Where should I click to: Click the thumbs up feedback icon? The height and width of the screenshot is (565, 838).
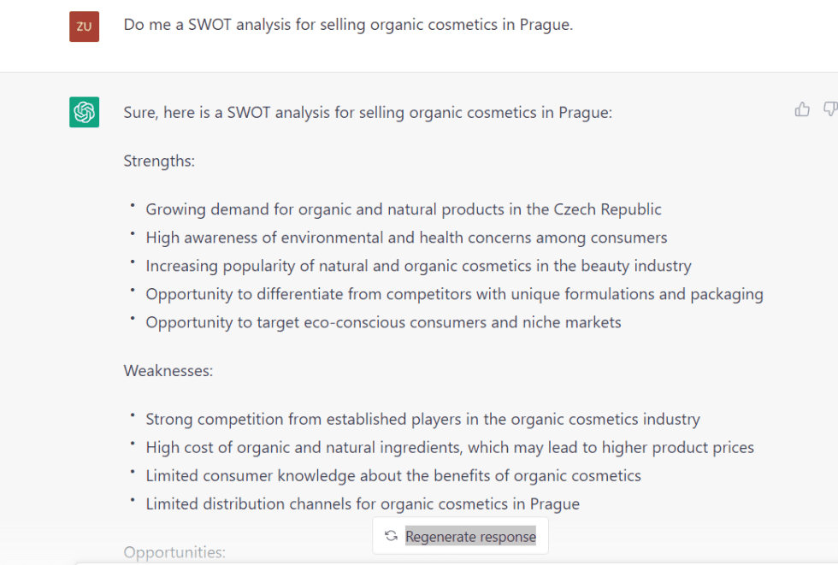(802, 109)
